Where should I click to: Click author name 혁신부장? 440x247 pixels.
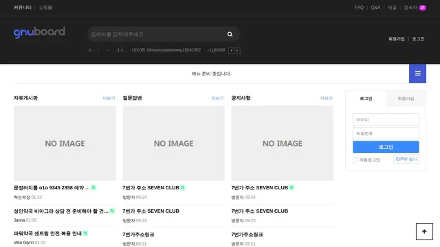(22, 197)
